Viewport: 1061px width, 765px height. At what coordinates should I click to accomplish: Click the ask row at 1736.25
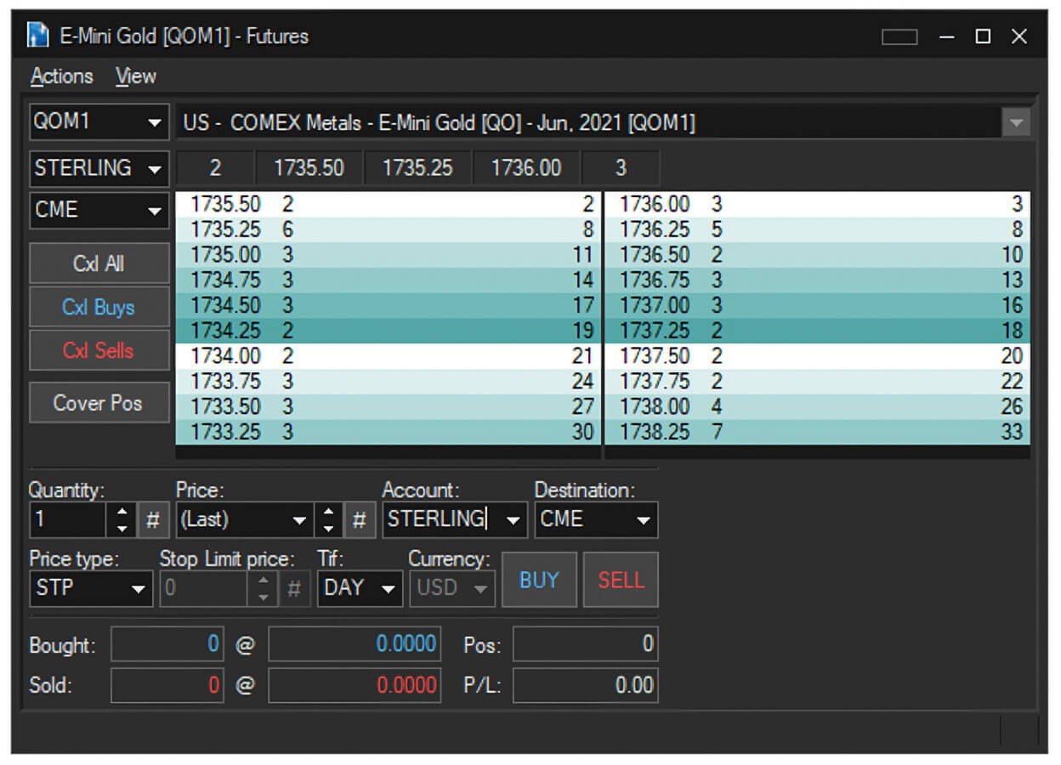tap(817, 229)
